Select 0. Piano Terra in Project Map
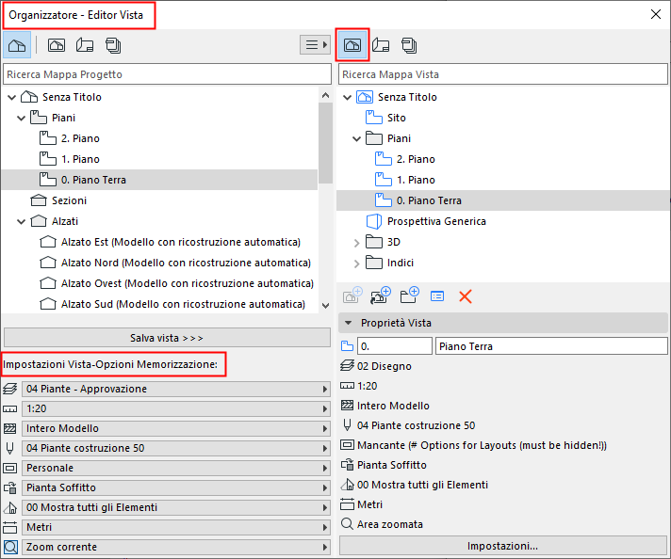This screenshot has height=559, width=671. coord(159,180)
